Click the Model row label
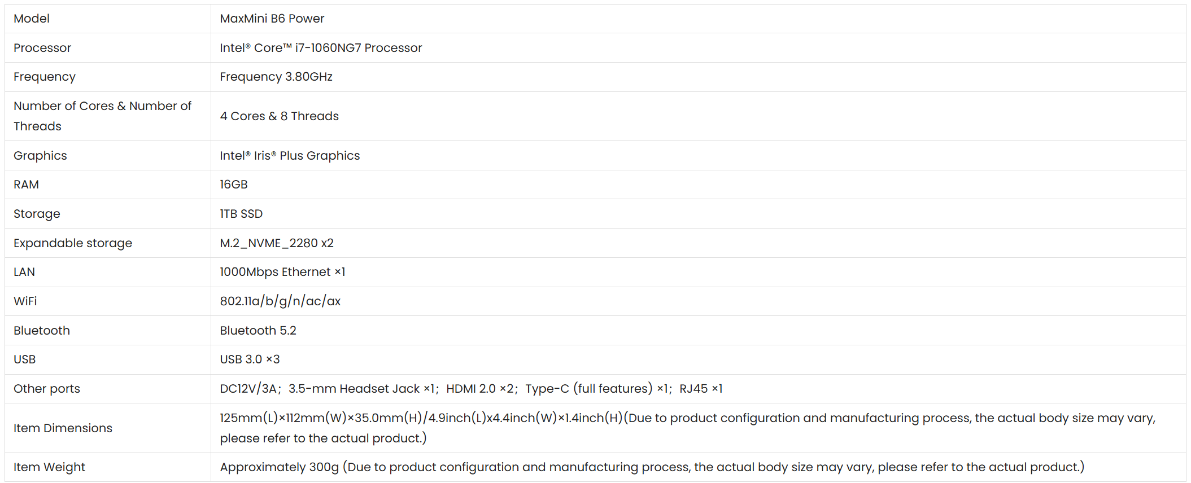This screenshot has width=1191, height=483. (x=32, y=19)
